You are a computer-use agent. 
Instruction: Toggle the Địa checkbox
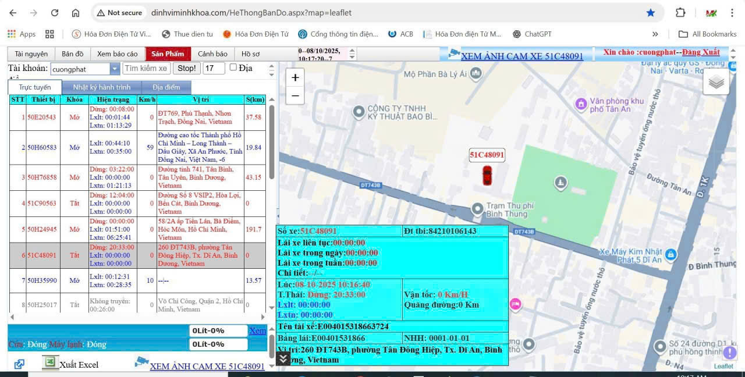pos(233,67)
